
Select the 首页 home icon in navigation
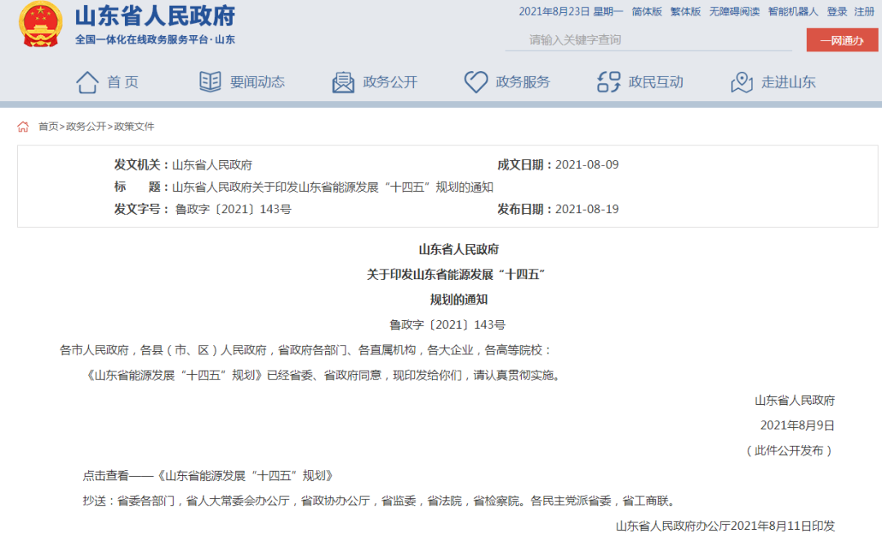(90, 82)
